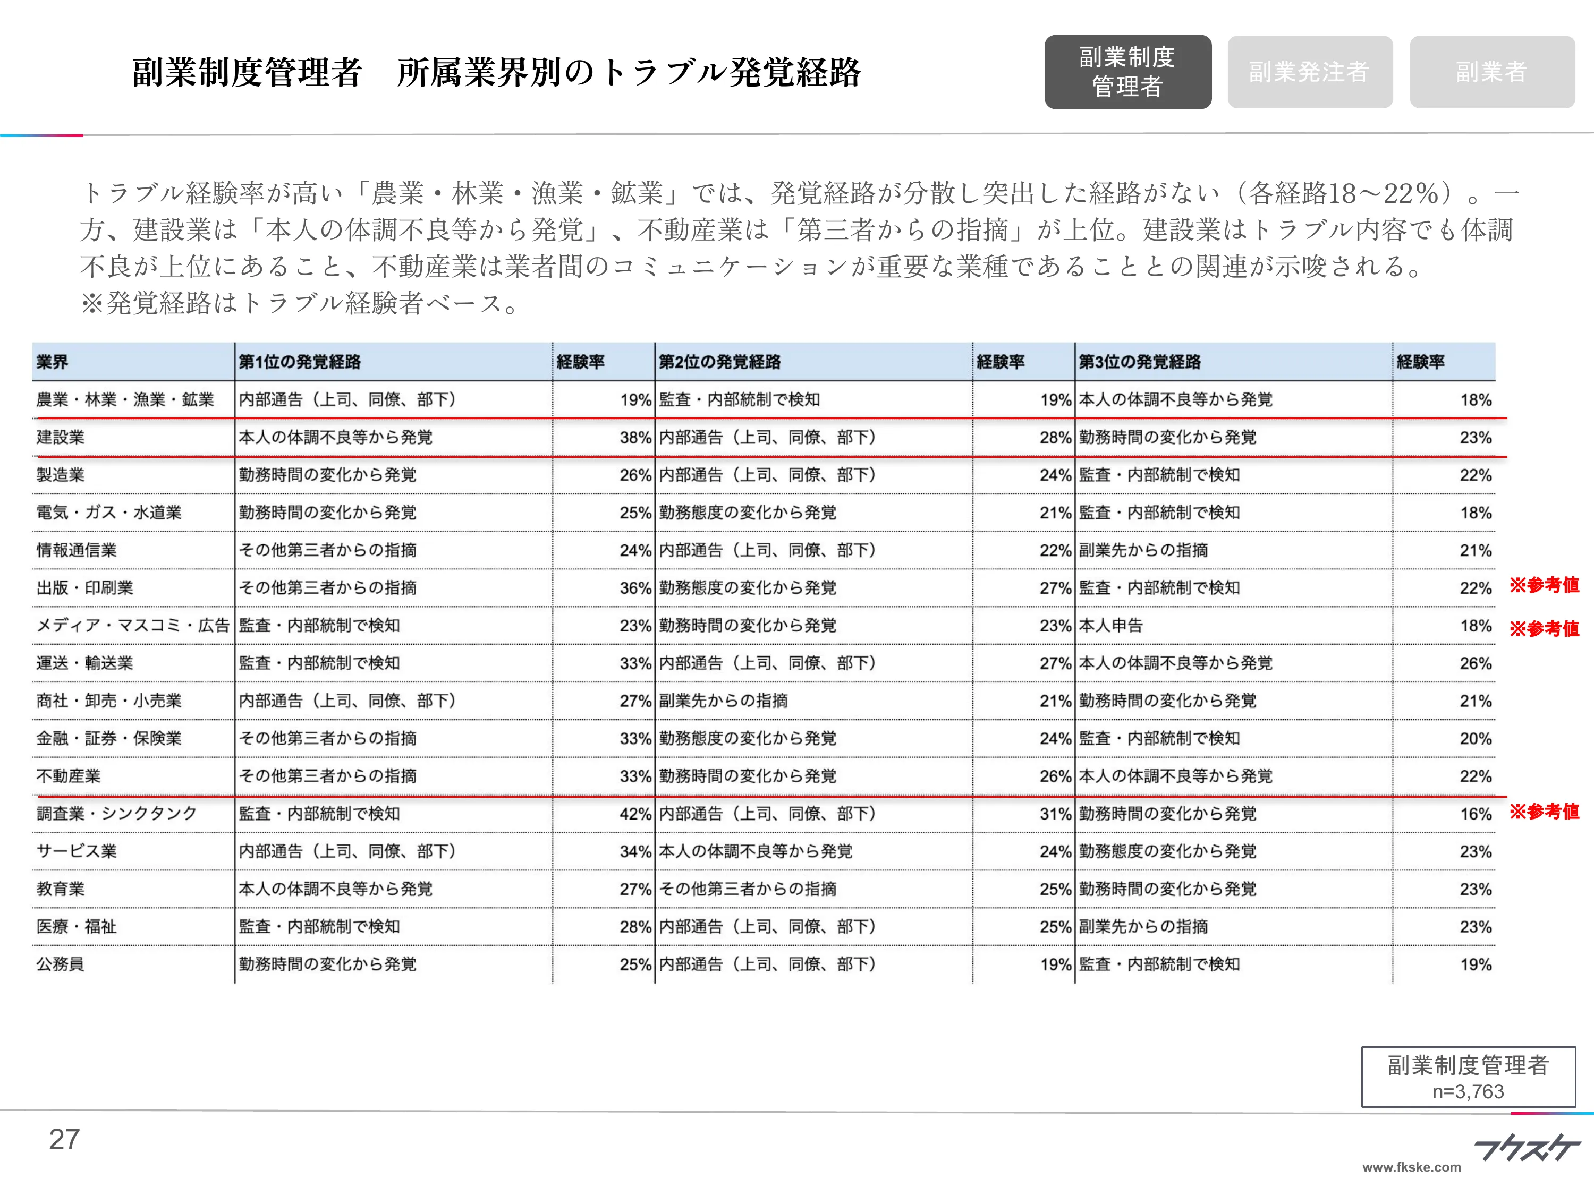
Task: Select the 調査業・シンクタンク row label
Action: [x=117, y=813]
